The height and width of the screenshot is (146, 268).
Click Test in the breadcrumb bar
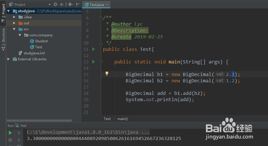point(107,119)
